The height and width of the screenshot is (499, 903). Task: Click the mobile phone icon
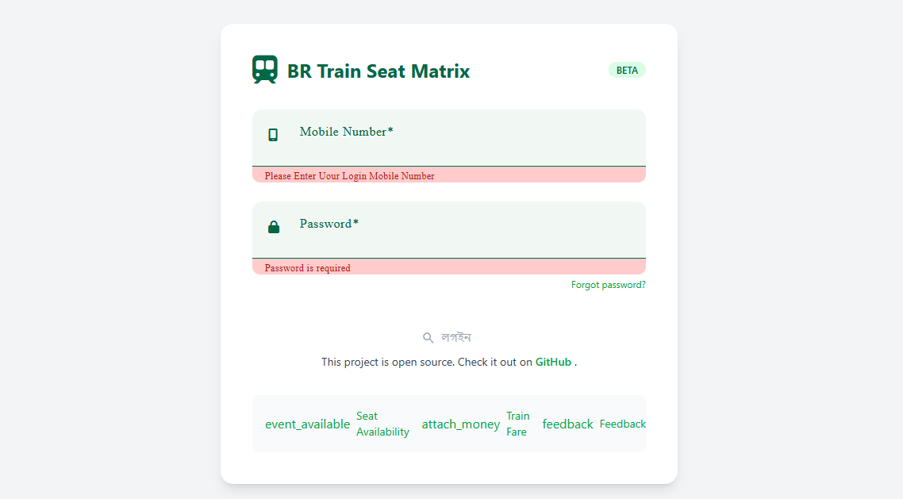pos(273,135)
